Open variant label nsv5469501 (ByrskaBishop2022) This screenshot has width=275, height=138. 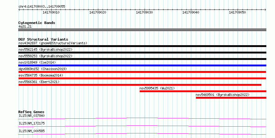pos(222,95)
